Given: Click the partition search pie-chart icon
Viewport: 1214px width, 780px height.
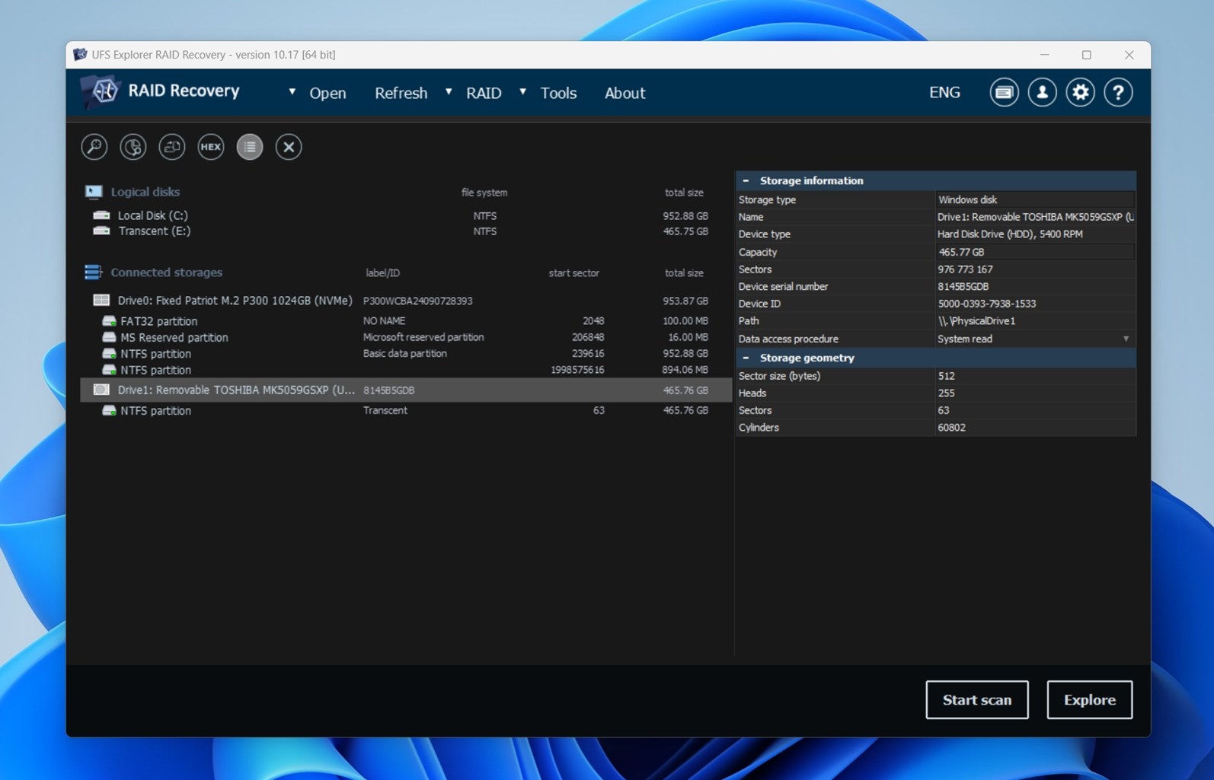Looking at the screenshot, I should pyautogui.click(x=133, y=147).
